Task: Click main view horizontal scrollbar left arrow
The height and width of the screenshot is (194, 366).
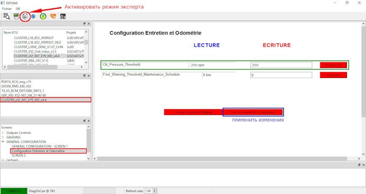Action: click(x=95, y=159)
